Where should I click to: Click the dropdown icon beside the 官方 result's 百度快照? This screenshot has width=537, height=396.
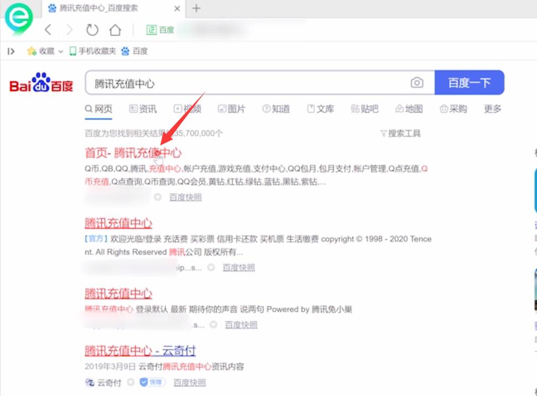coord(211,268)
